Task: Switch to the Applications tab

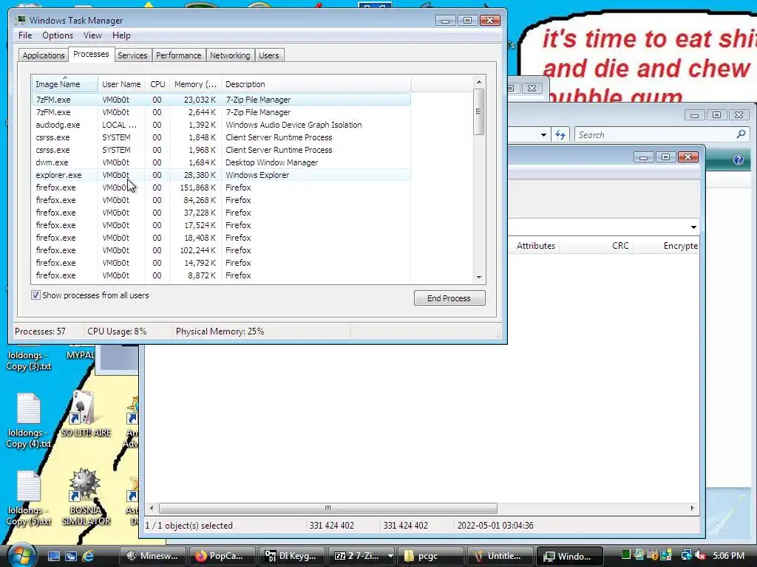Action: click(x=44, y=55)
